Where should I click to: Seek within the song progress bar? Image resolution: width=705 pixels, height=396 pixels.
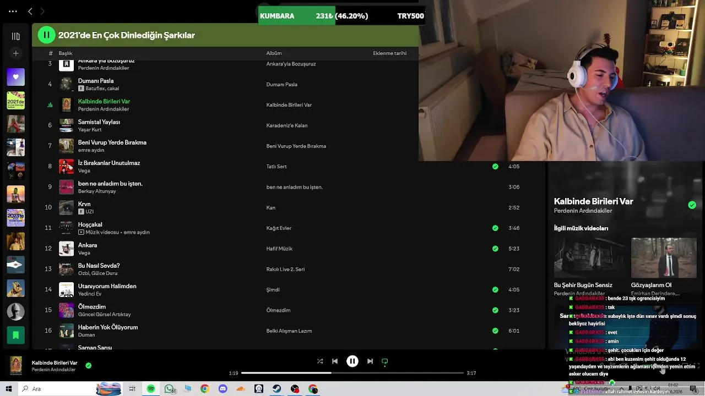click(x=352, y=373)
